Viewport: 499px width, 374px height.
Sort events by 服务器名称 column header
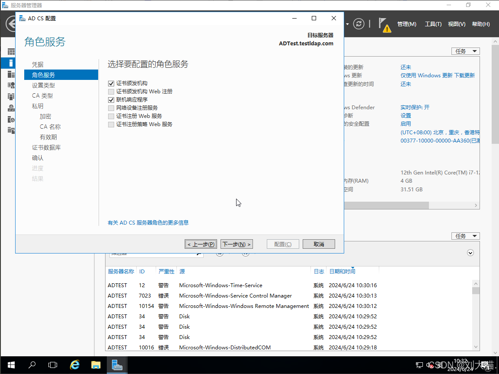tap(121, 271)
